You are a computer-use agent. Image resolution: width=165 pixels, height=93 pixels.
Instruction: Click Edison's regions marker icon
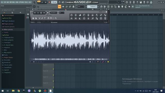click(45, 18)
